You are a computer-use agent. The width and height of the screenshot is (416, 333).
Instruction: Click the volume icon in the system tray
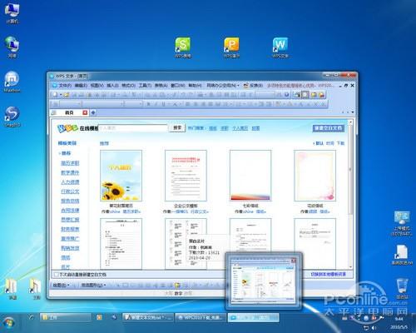pyautogui.click(x=374, y=328)
